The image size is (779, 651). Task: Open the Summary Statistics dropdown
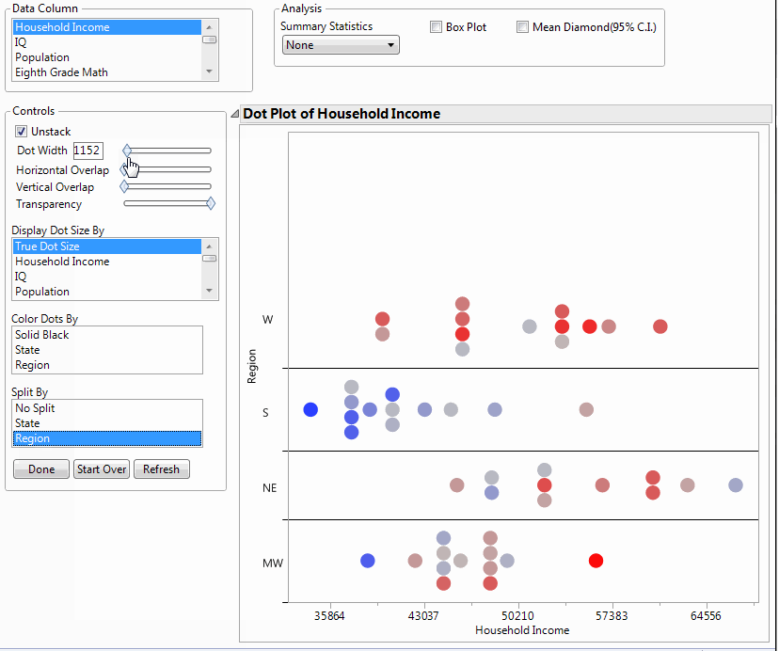[340, 44]
